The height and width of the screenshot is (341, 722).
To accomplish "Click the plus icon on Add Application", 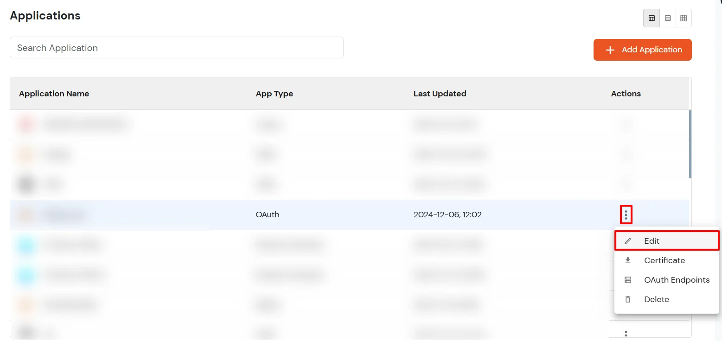I will pyautogui.click(x=610, y=50).
